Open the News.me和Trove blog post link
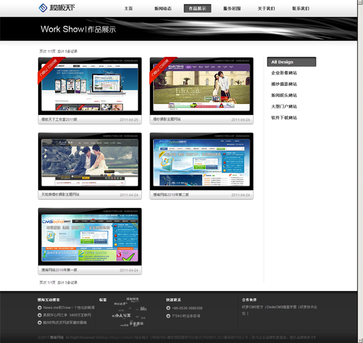 click(x=69, y=307)
